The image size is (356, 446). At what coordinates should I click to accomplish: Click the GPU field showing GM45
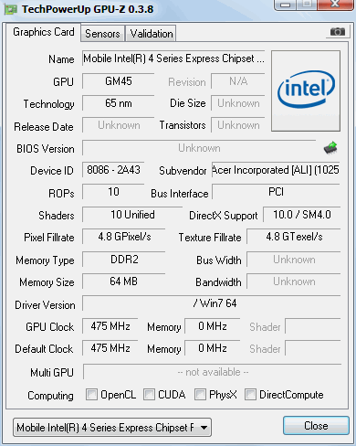click(119, 81)
